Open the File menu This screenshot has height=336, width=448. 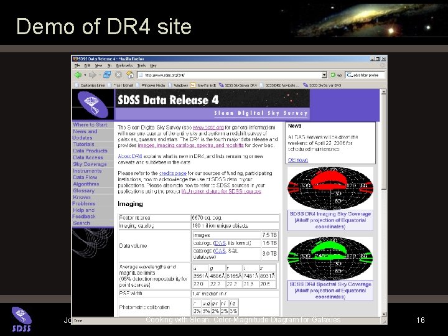(x=77, y=65)
